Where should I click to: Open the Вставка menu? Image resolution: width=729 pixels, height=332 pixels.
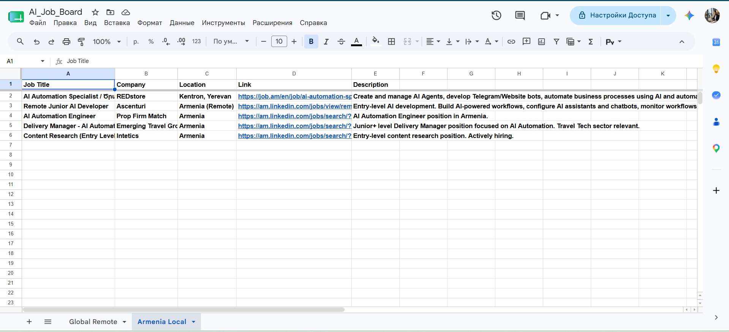click(x=117, y=23)
